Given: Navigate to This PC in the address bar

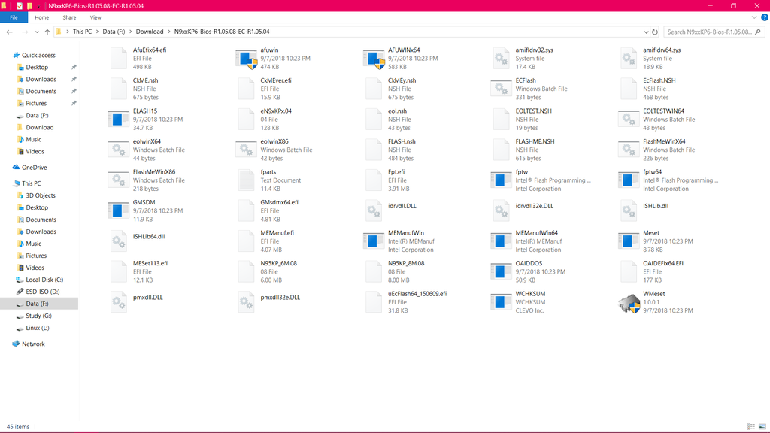Looking at the screenshot, I should 82,32.
